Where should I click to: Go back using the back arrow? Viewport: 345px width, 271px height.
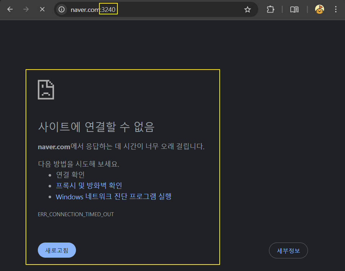(10, 9)
